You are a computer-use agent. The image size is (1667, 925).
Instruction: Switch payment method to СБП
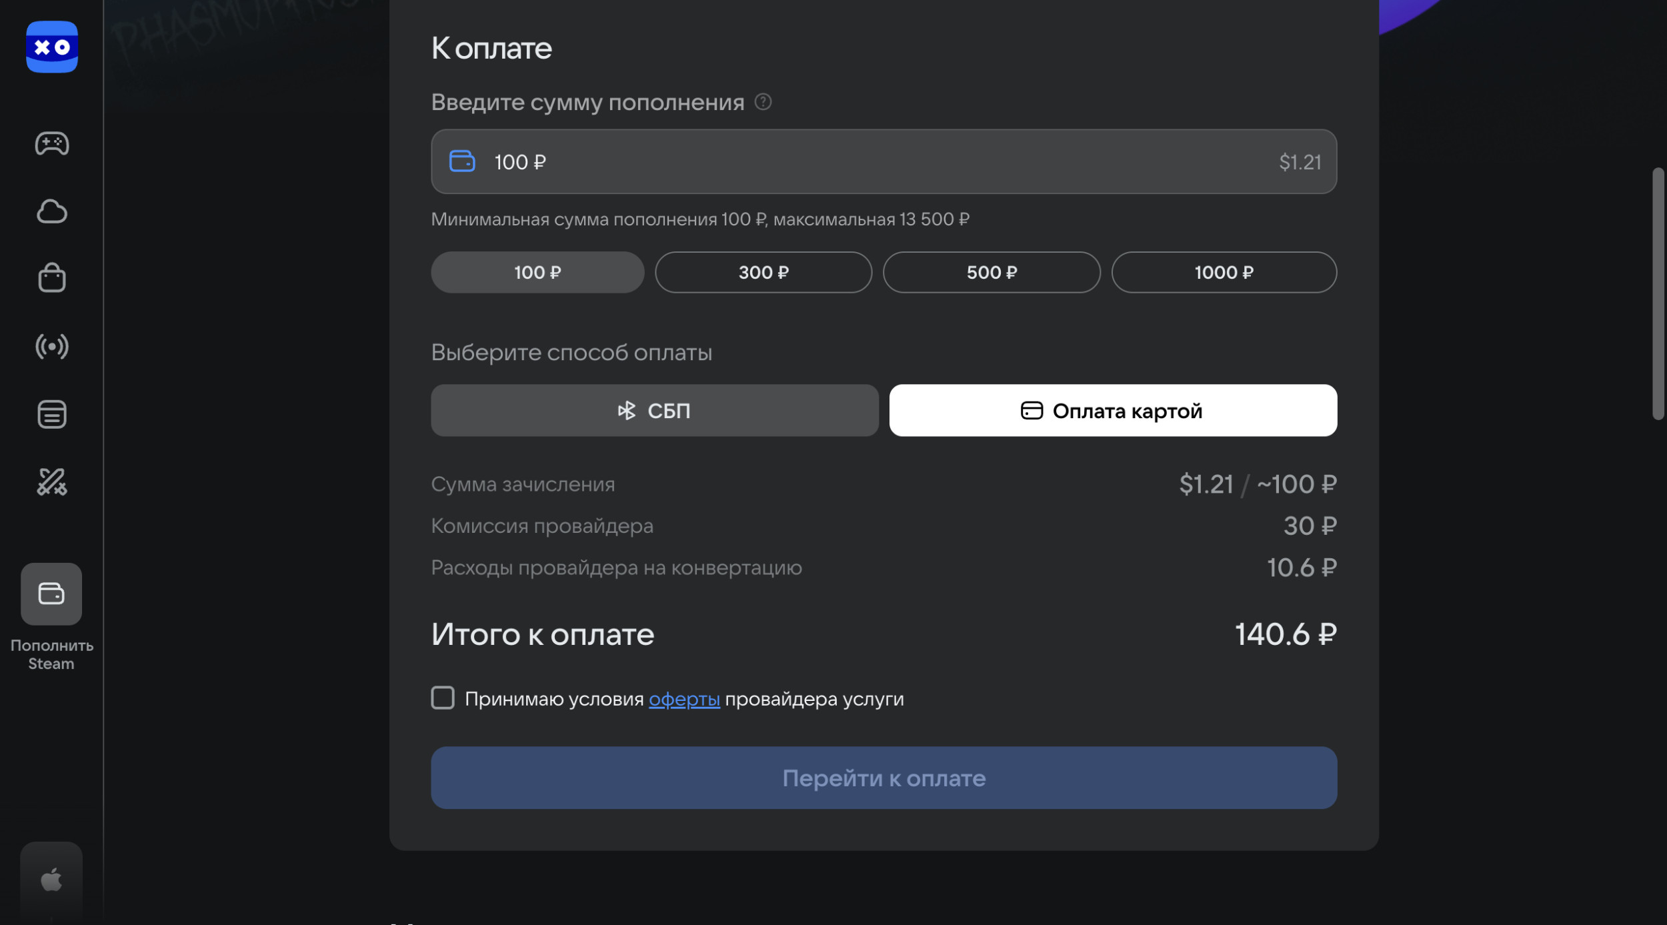click(654, 410)
